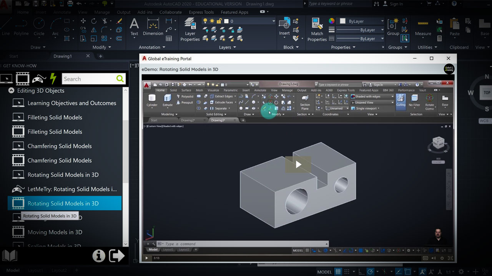This screenshot has height=276, width=492.
Task: Expand the Utilities panel dropdown
Action: pos(427,47)
